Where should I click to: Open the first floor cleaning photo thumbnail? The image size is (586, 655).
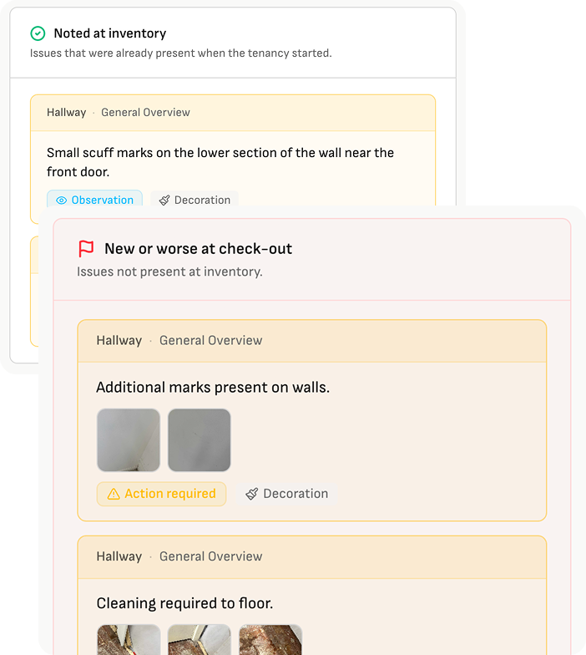point(129,640)
